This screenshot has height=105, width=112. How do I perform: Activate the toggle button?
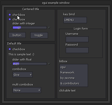39,35
